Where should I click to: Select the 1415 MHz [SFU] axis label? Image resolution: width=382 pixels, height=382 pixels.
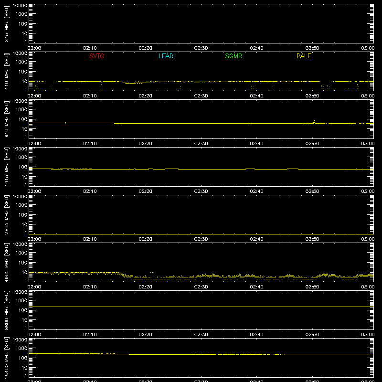point(6,167)
